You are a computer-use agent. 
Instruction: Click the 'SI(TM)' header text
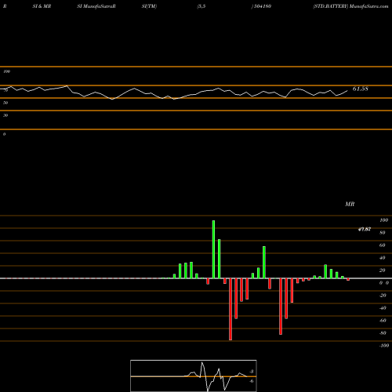coord(149,6)
